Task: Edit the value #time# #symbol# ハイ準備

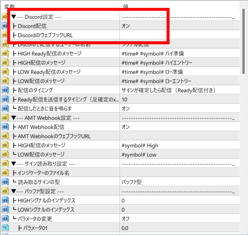Action: (x=152, y=54)
